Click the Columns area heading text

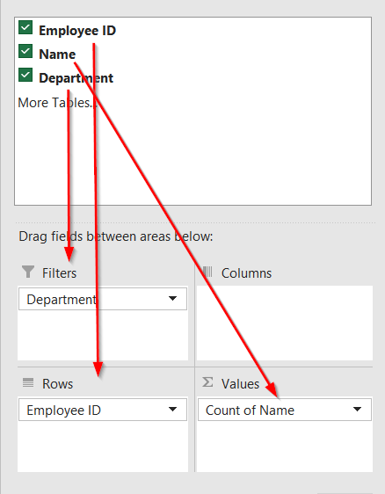click(x=246, y=272)
